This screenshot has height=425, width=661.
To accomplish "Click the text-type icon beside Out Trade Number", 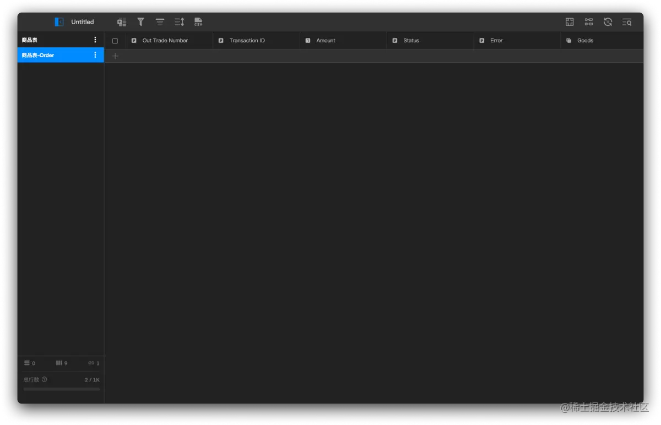I will (134, 41).
